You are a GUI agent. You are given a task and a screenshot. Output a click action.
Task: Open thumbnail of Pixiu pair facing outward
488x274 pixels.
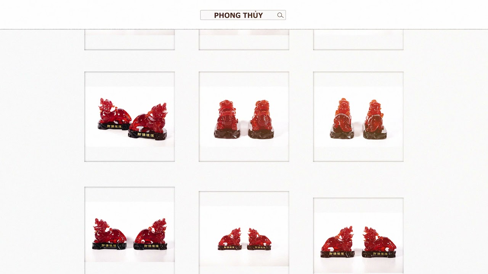pyautogui.click(x=130, y=230)
